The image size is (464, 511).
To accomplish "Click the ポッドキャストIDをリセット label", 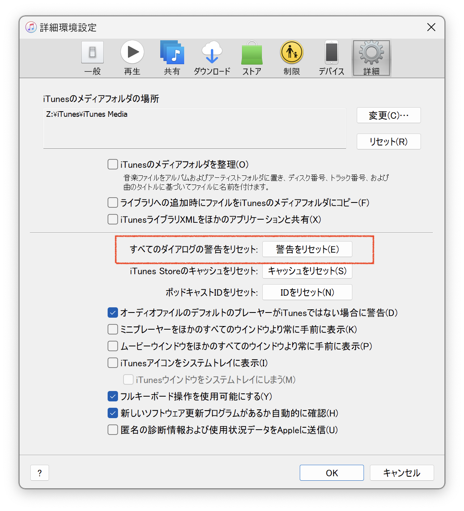I will [x=212, y=292].
